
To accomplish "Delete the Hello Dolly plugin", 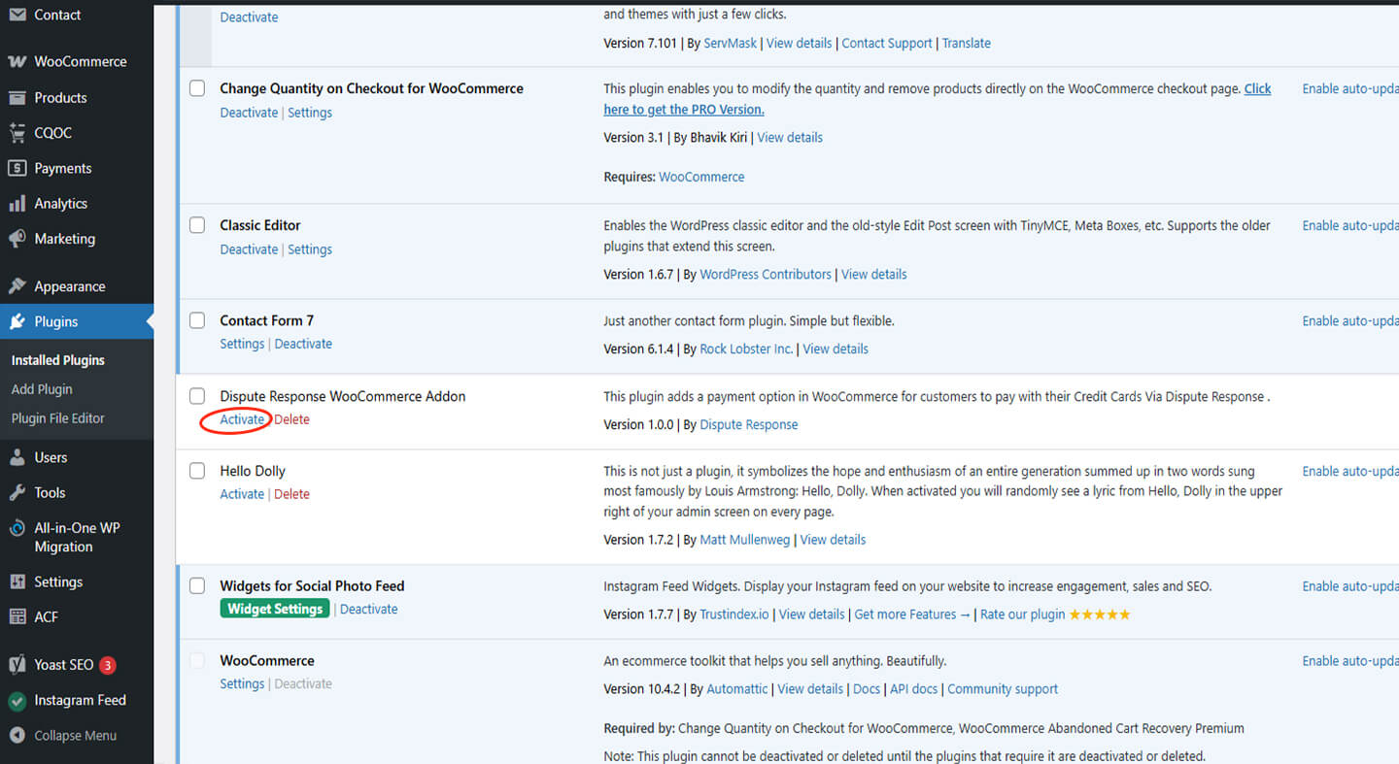I will (291, 494).
